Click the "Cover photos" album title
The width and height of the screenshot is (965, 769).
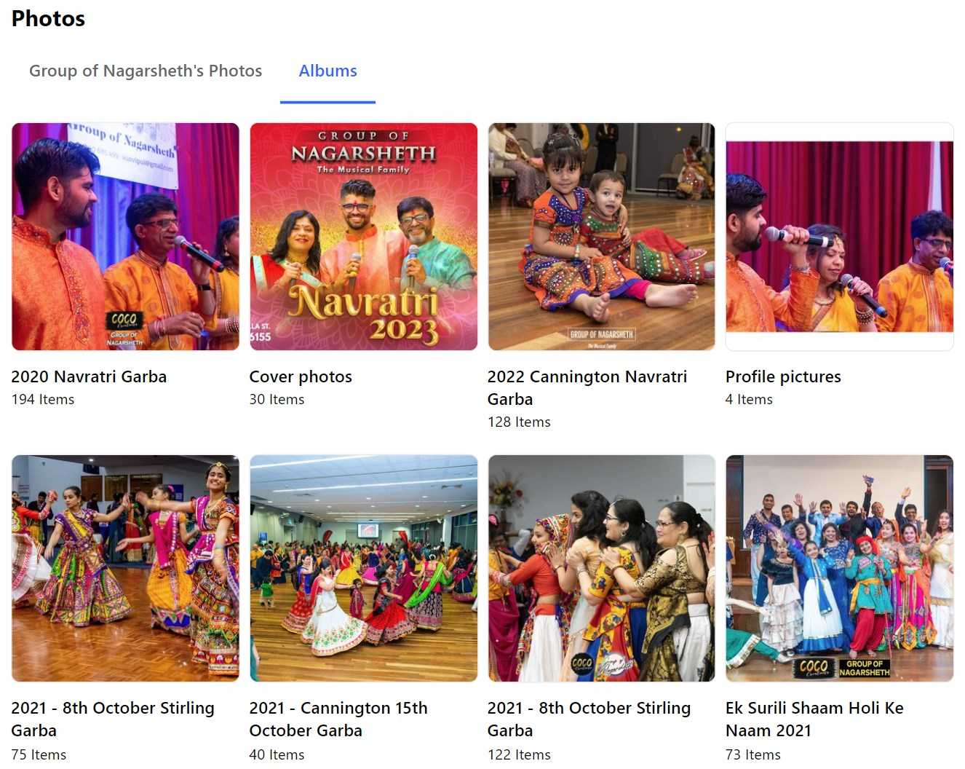click(x=301, y=376)
